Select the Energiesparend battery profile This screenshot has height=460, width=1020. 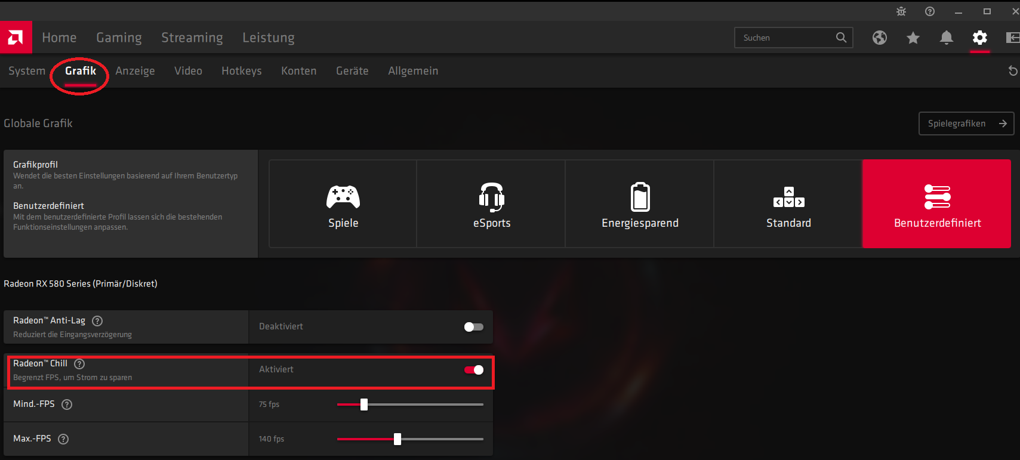click(x=640, y=203)
